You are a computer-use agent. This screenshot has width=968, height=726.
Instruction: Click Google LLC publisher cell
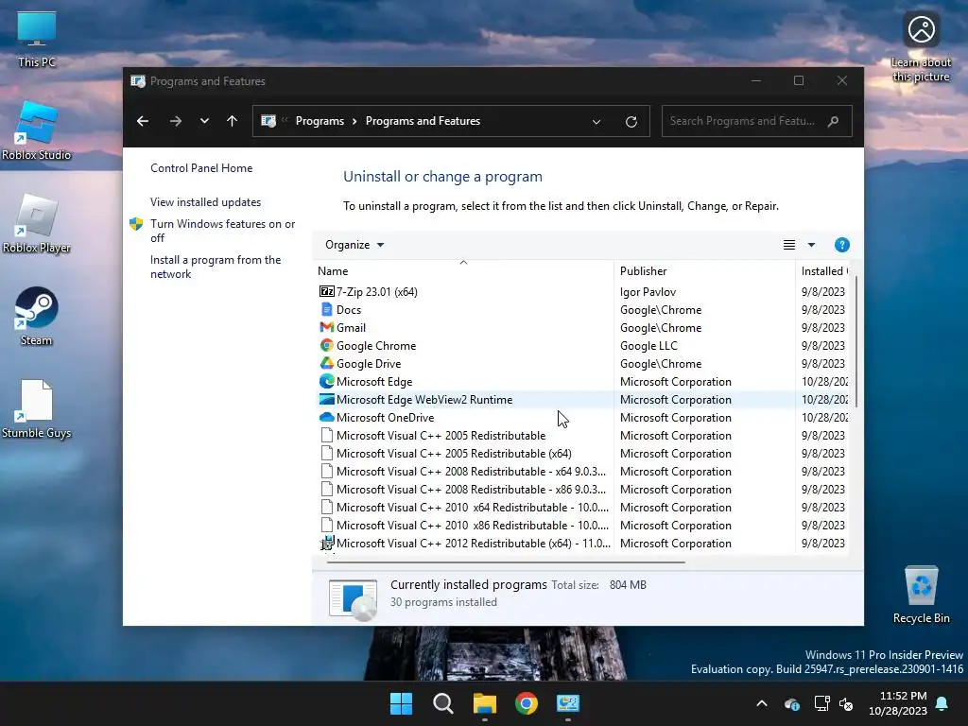648,345
